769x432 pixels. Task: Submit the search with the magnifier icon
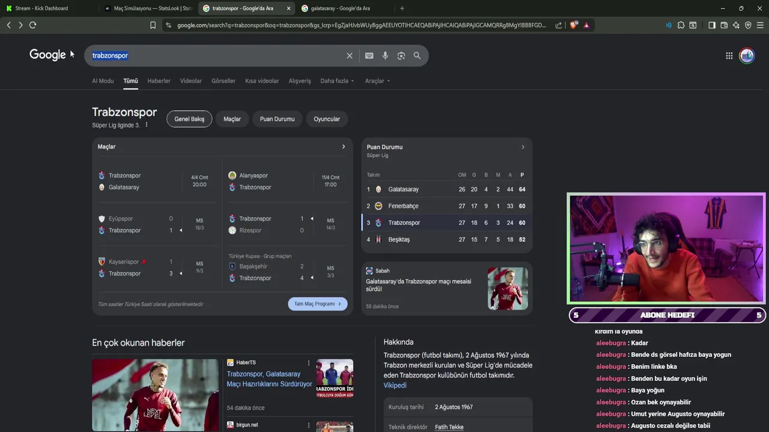click(x=417, y=56)
